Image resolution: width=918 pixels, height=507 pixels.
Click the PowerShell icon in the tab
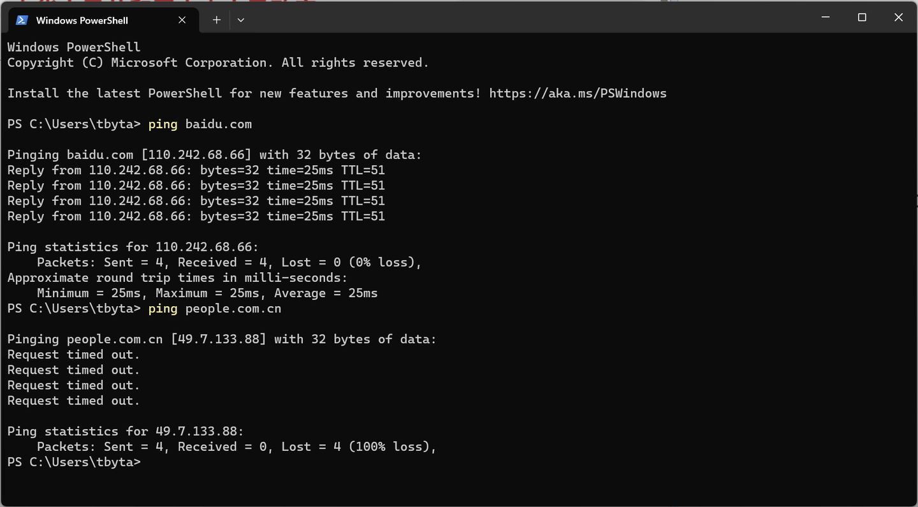[22, 20]
